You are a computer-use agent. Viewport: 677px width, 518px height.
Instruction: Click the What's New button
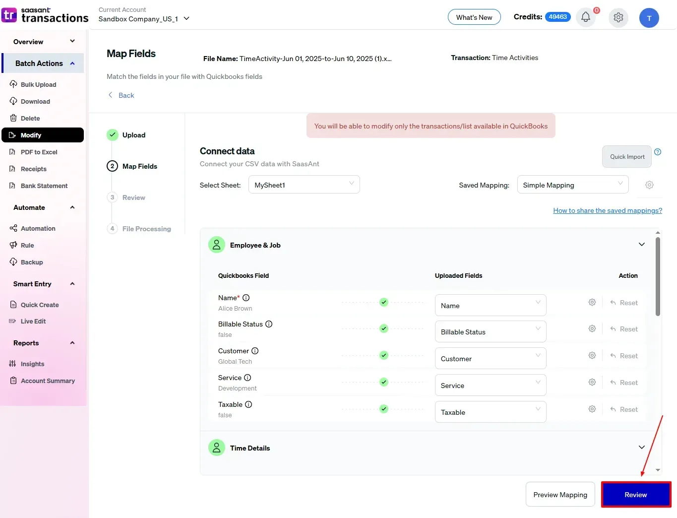pyautogui.click(x=474, y=17)
